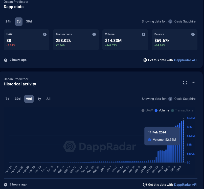Expand Historical activity chart to fullscreen

pos(185,83)
